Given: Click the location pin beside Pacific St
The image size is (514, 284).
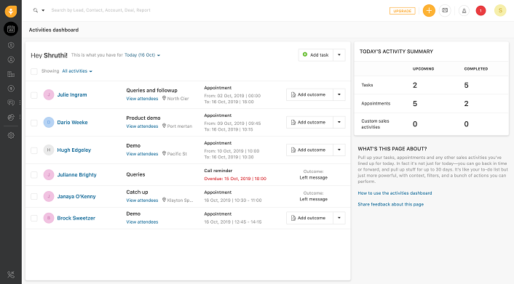Looking at the screenshot, I should (164, 153).
